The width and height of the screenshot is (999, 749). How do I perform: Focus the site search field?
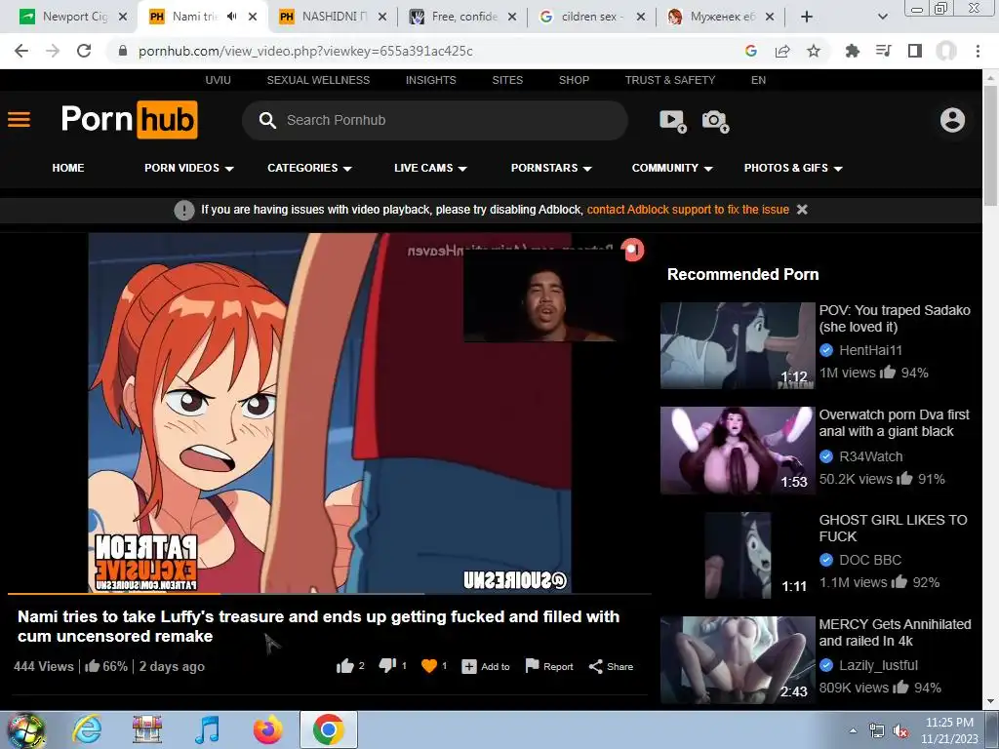(x=434, y=120)
